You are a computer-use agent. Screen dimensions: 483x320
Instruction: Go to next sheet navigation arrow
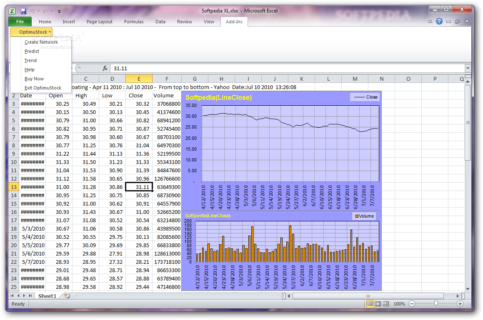tap(24, 296)
